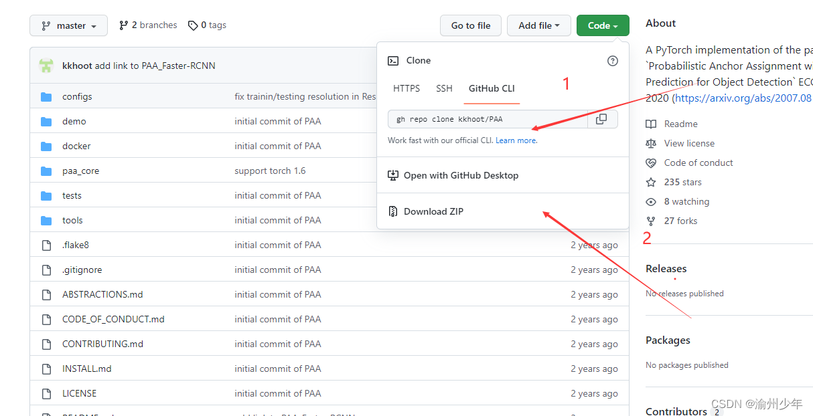Click the docker folder icon
Viewport: 813px width, 416px height.
46,146
